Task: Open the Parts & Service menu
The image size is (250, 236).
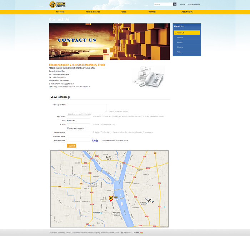Action: click(x=93, y=12)
